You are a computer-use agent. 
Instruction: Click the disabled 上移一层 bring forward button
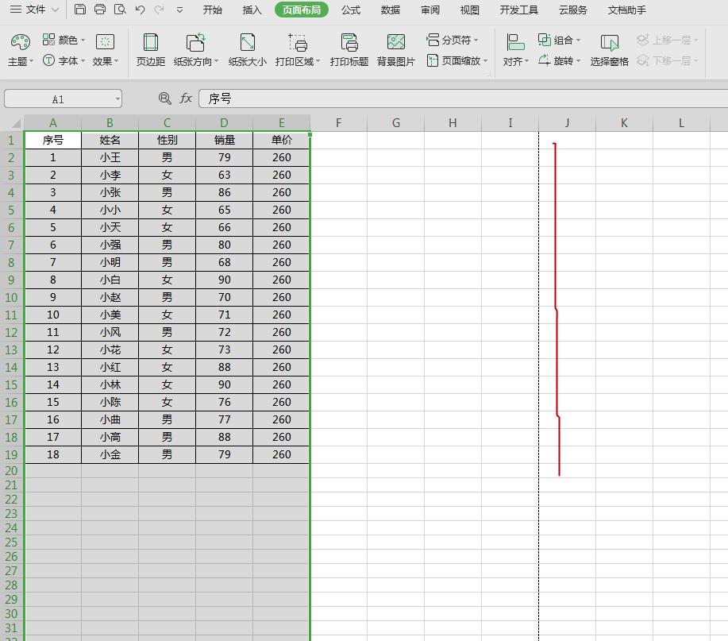point(667,40)
